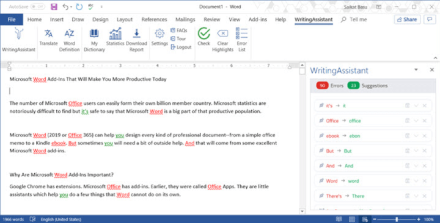Accept the "There's → There" suggestion with its checkmark
The height and width of the screenshot is (223, 440).
416,196
